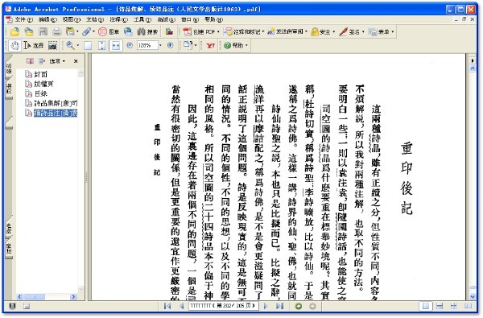Click the green Previous View button
The height and width of the screenshot is (318, 483).
pyautogui.click(x=298, y=306)
